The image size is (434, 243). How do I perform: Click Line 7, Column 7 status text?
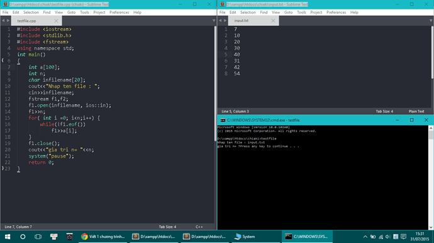18,227
